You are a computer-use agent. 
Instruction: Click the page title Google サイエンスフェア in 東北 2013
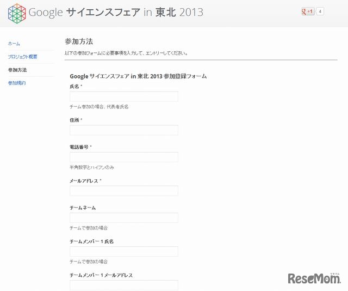coord(116,12)
